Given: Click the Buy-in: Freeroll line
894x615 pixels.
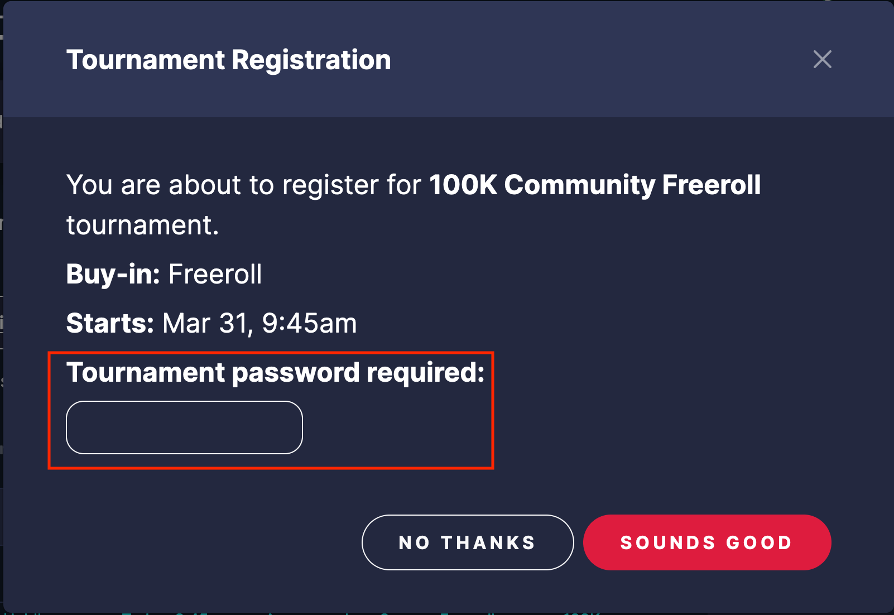Looking at the screenshot, I should (163, 273).
